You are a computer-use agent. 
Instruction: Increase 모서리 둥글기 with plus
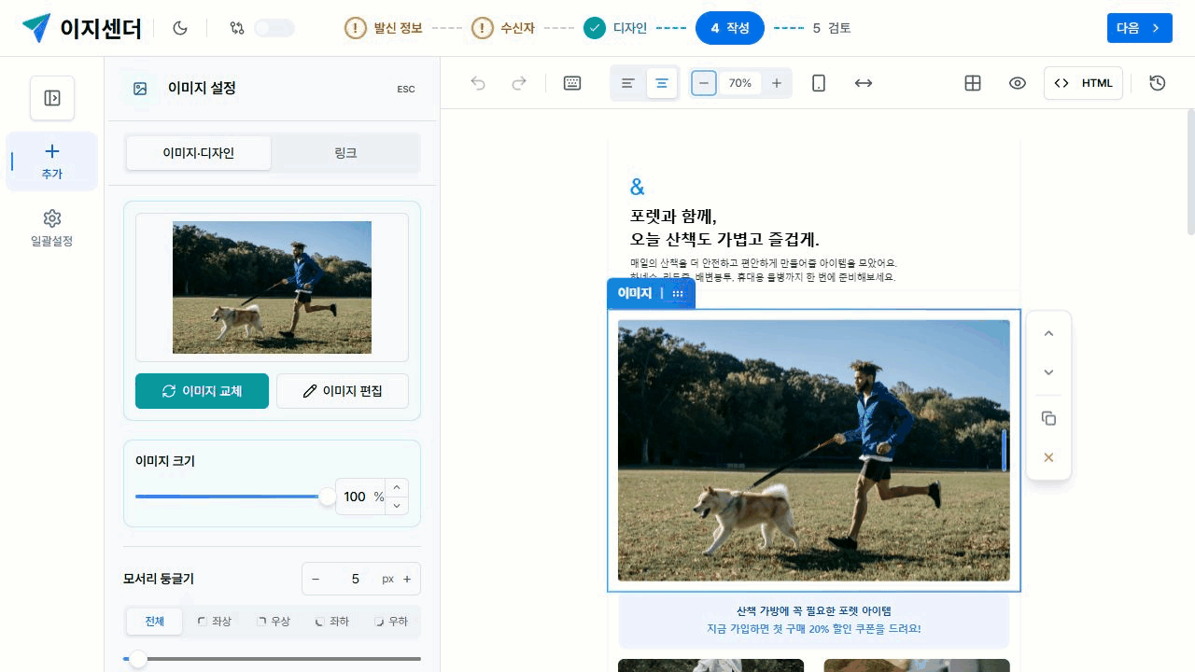(407, 579)
